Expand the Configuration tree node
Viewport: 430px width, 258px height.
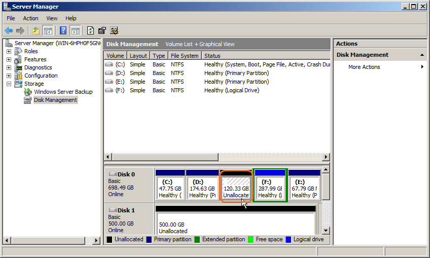point(9,76)
